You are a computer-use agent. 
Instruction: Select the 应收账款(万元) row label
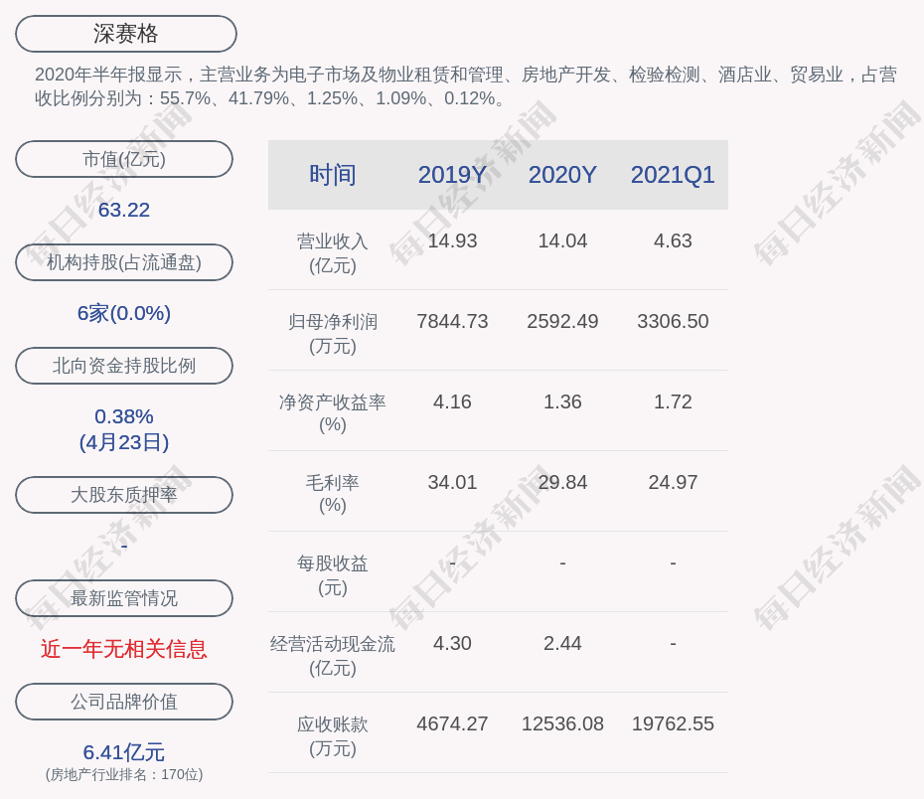(333, 736)
